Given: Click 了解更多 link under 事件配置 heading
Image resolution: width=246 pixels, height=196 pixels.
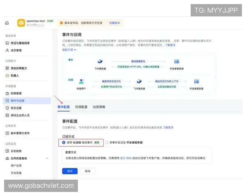Looking at the screenshot, I should [168, 127].
